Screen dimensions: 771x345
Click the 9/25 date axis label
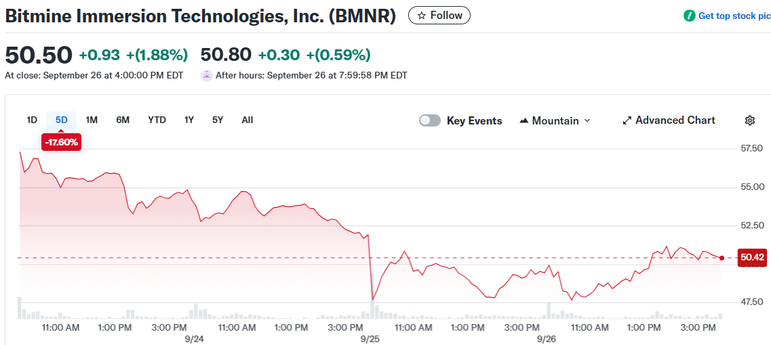point(370,339)
